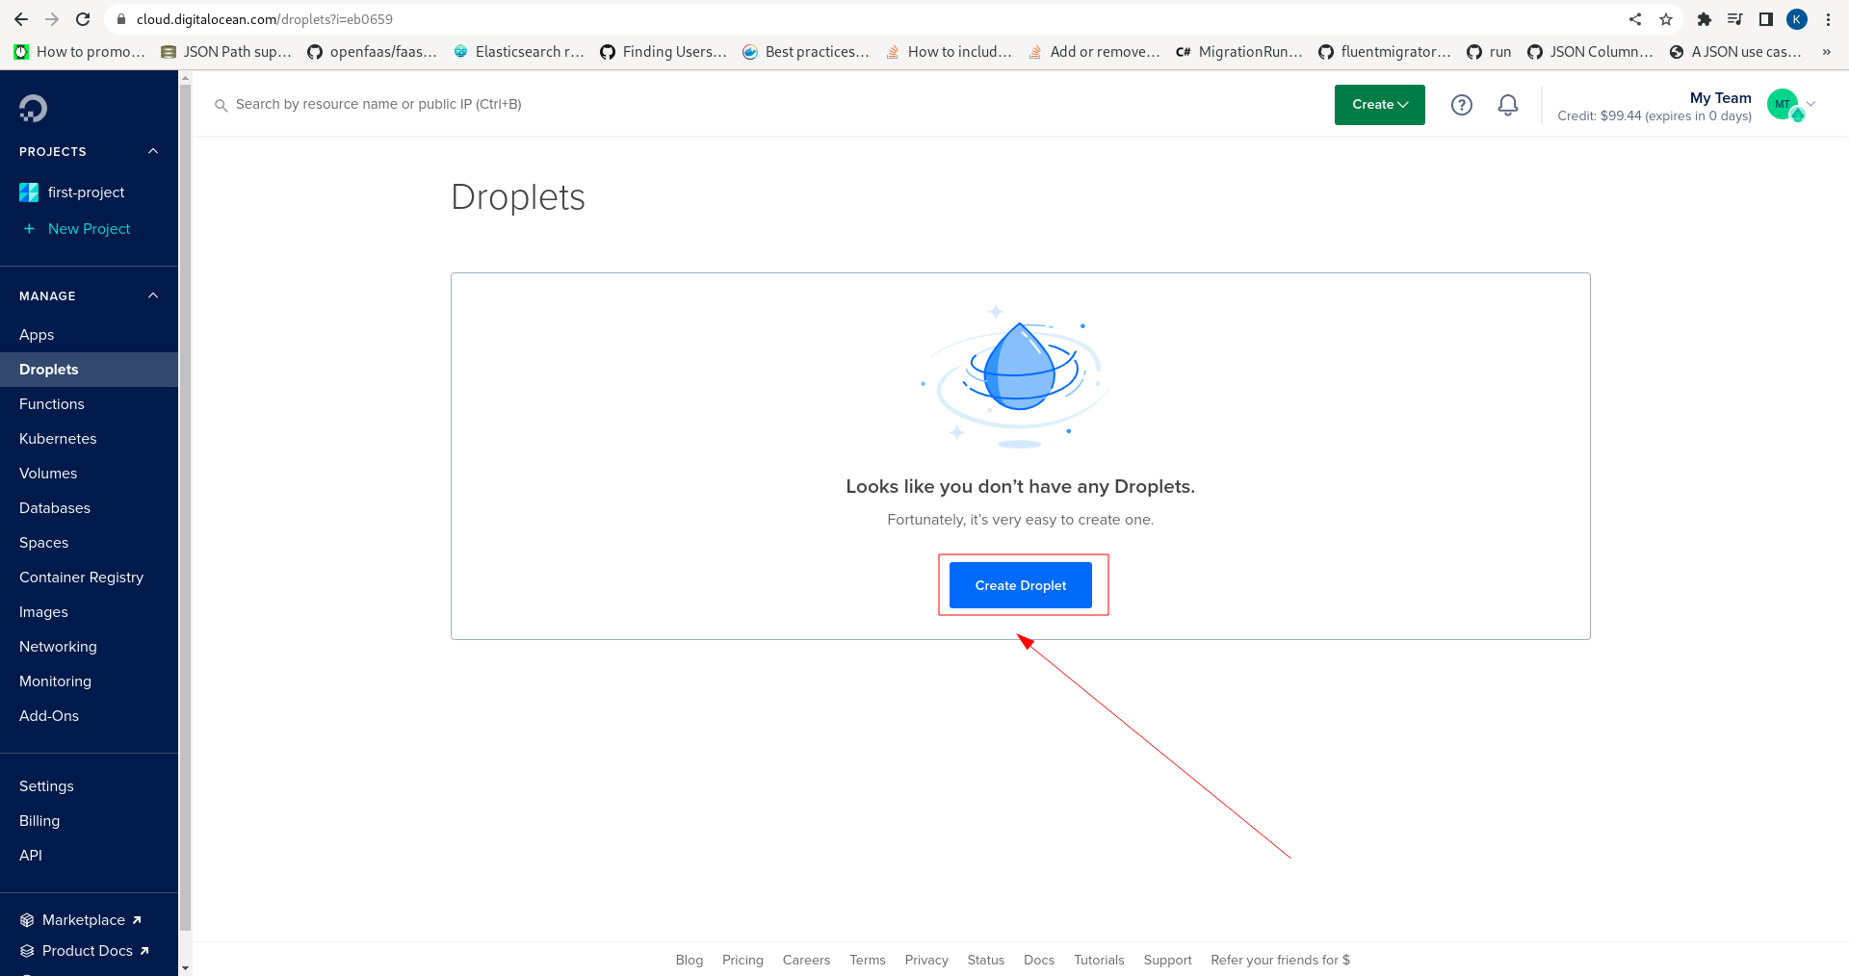Collapse the MANAGE section chevron
Viewport: 1849px width, 976px height.
153,295
